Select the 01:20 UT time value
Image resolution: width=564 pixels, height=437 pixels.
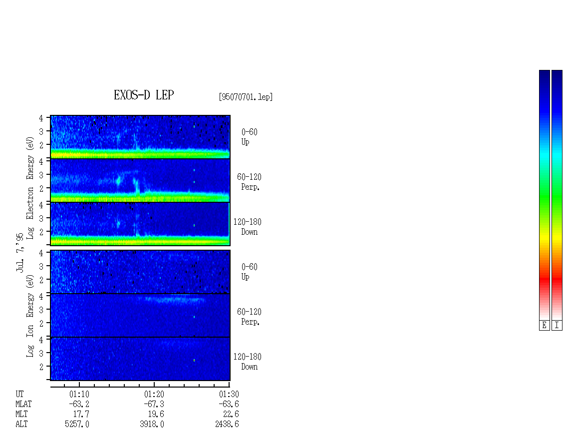pyautogui.click(x=154, y=394)
